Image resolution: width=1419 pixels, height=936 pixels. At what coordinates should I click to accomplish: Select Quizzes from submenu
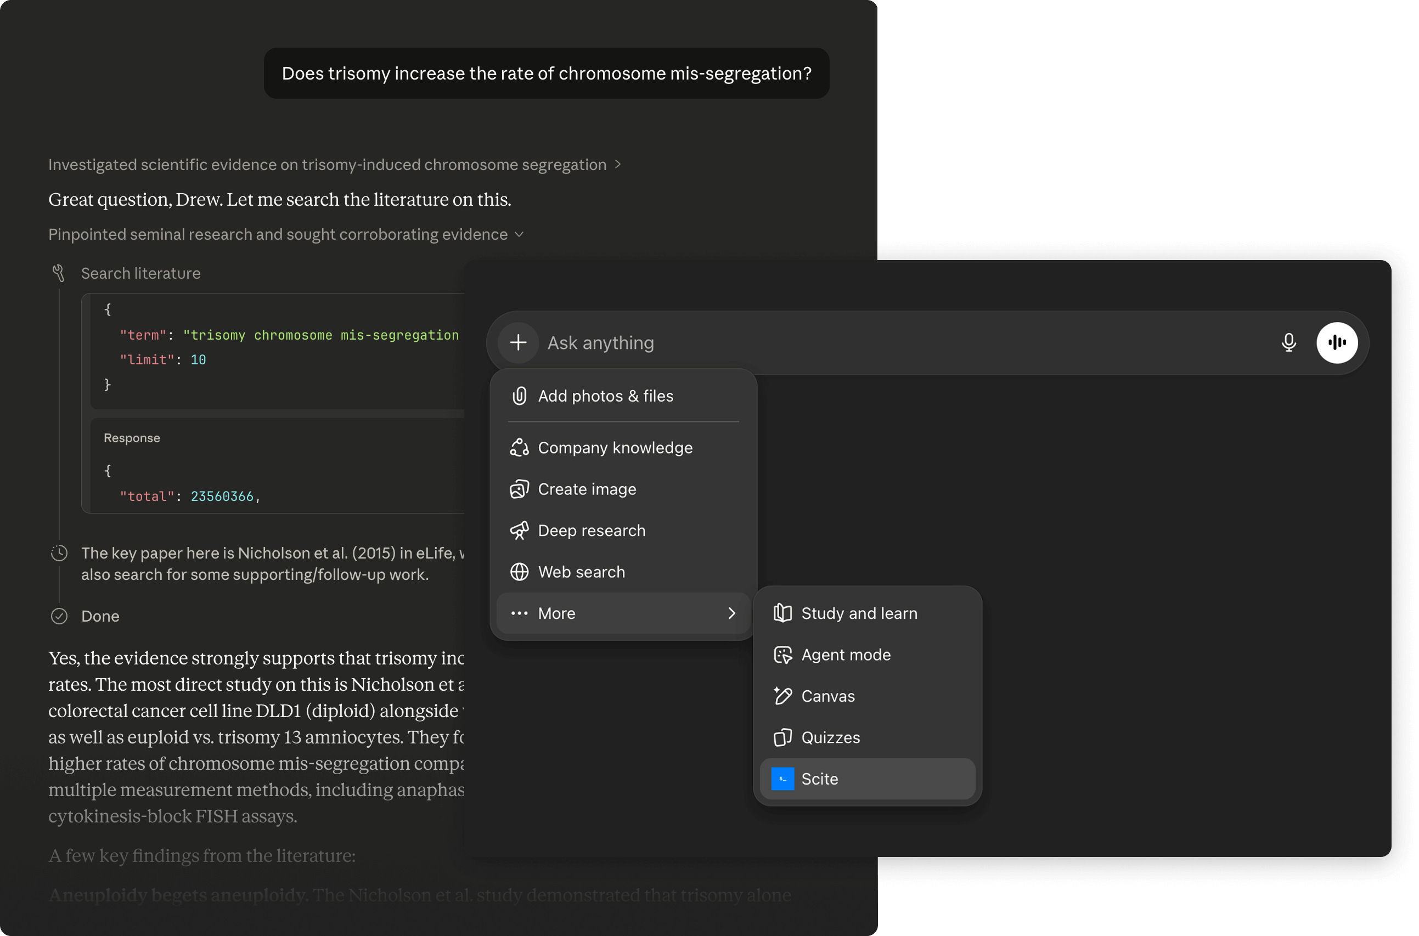(x=830, y=738)
